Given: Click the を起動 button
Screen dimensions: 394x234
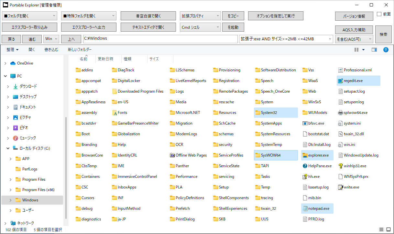Looking at the screenshot, I should (233, 27).
